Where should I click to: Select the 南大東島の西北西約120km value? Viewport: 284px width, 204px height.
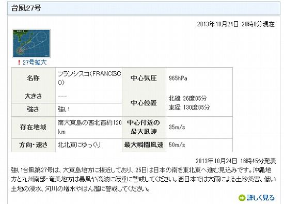89,127
